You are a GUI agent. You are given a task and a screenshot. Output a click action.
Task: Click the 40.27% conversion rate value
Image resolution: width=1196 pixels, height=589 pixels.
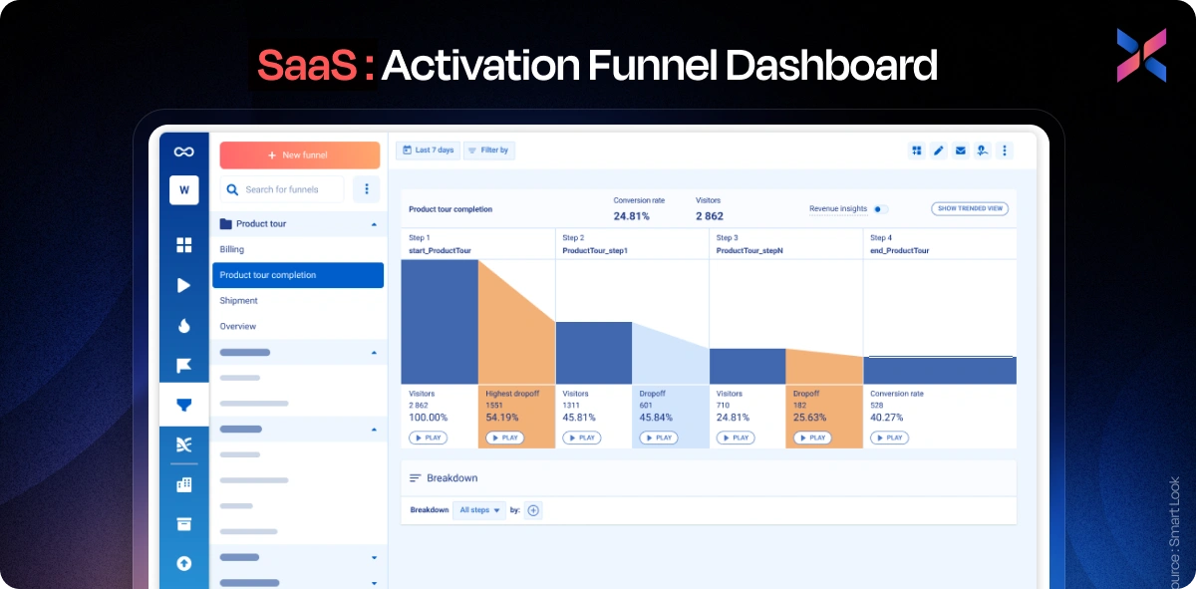[887, 418]
